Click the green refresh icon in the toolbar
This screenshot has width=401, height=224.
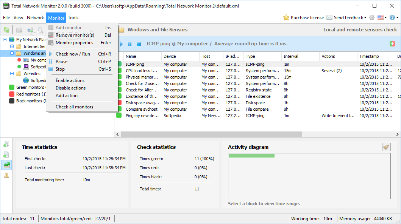(x=6, y=30)
